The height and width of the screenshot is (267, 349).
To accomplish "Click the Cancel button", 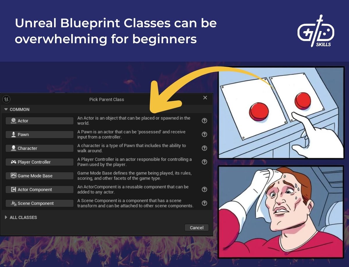I will (x=197, y=228).
